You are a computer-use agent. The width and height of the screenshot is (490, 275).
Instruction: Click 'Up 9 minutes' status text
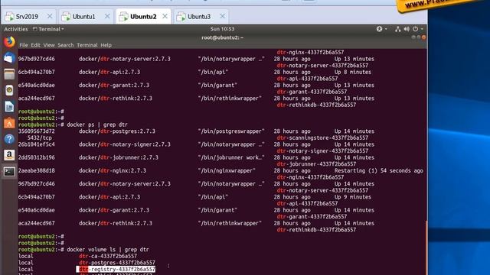click(353, 197)
